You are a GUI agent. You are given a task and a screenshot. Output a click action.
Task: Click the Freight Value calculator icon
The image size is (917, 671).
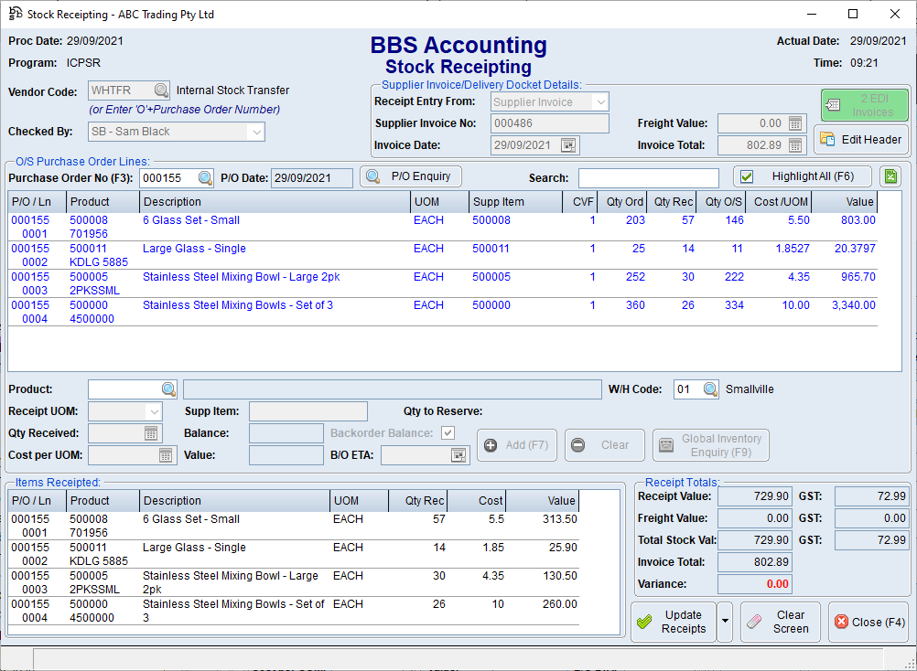(x=794, y=123)
